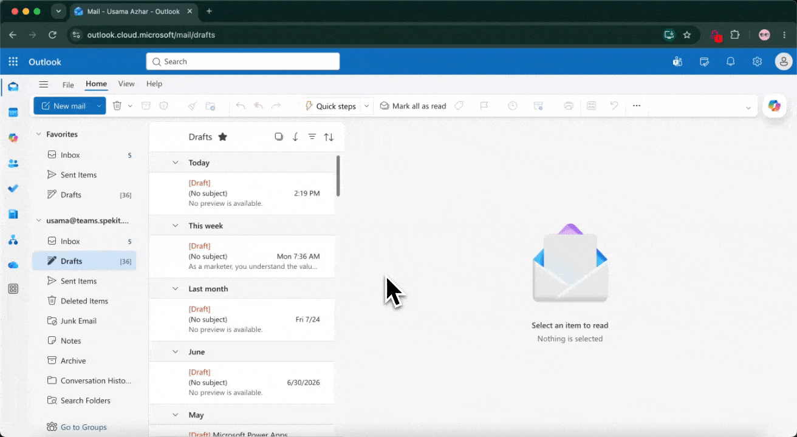The image size is (797, 437).
Task: Open the Copilot button right of ribbon
Action: pos(774,106)
